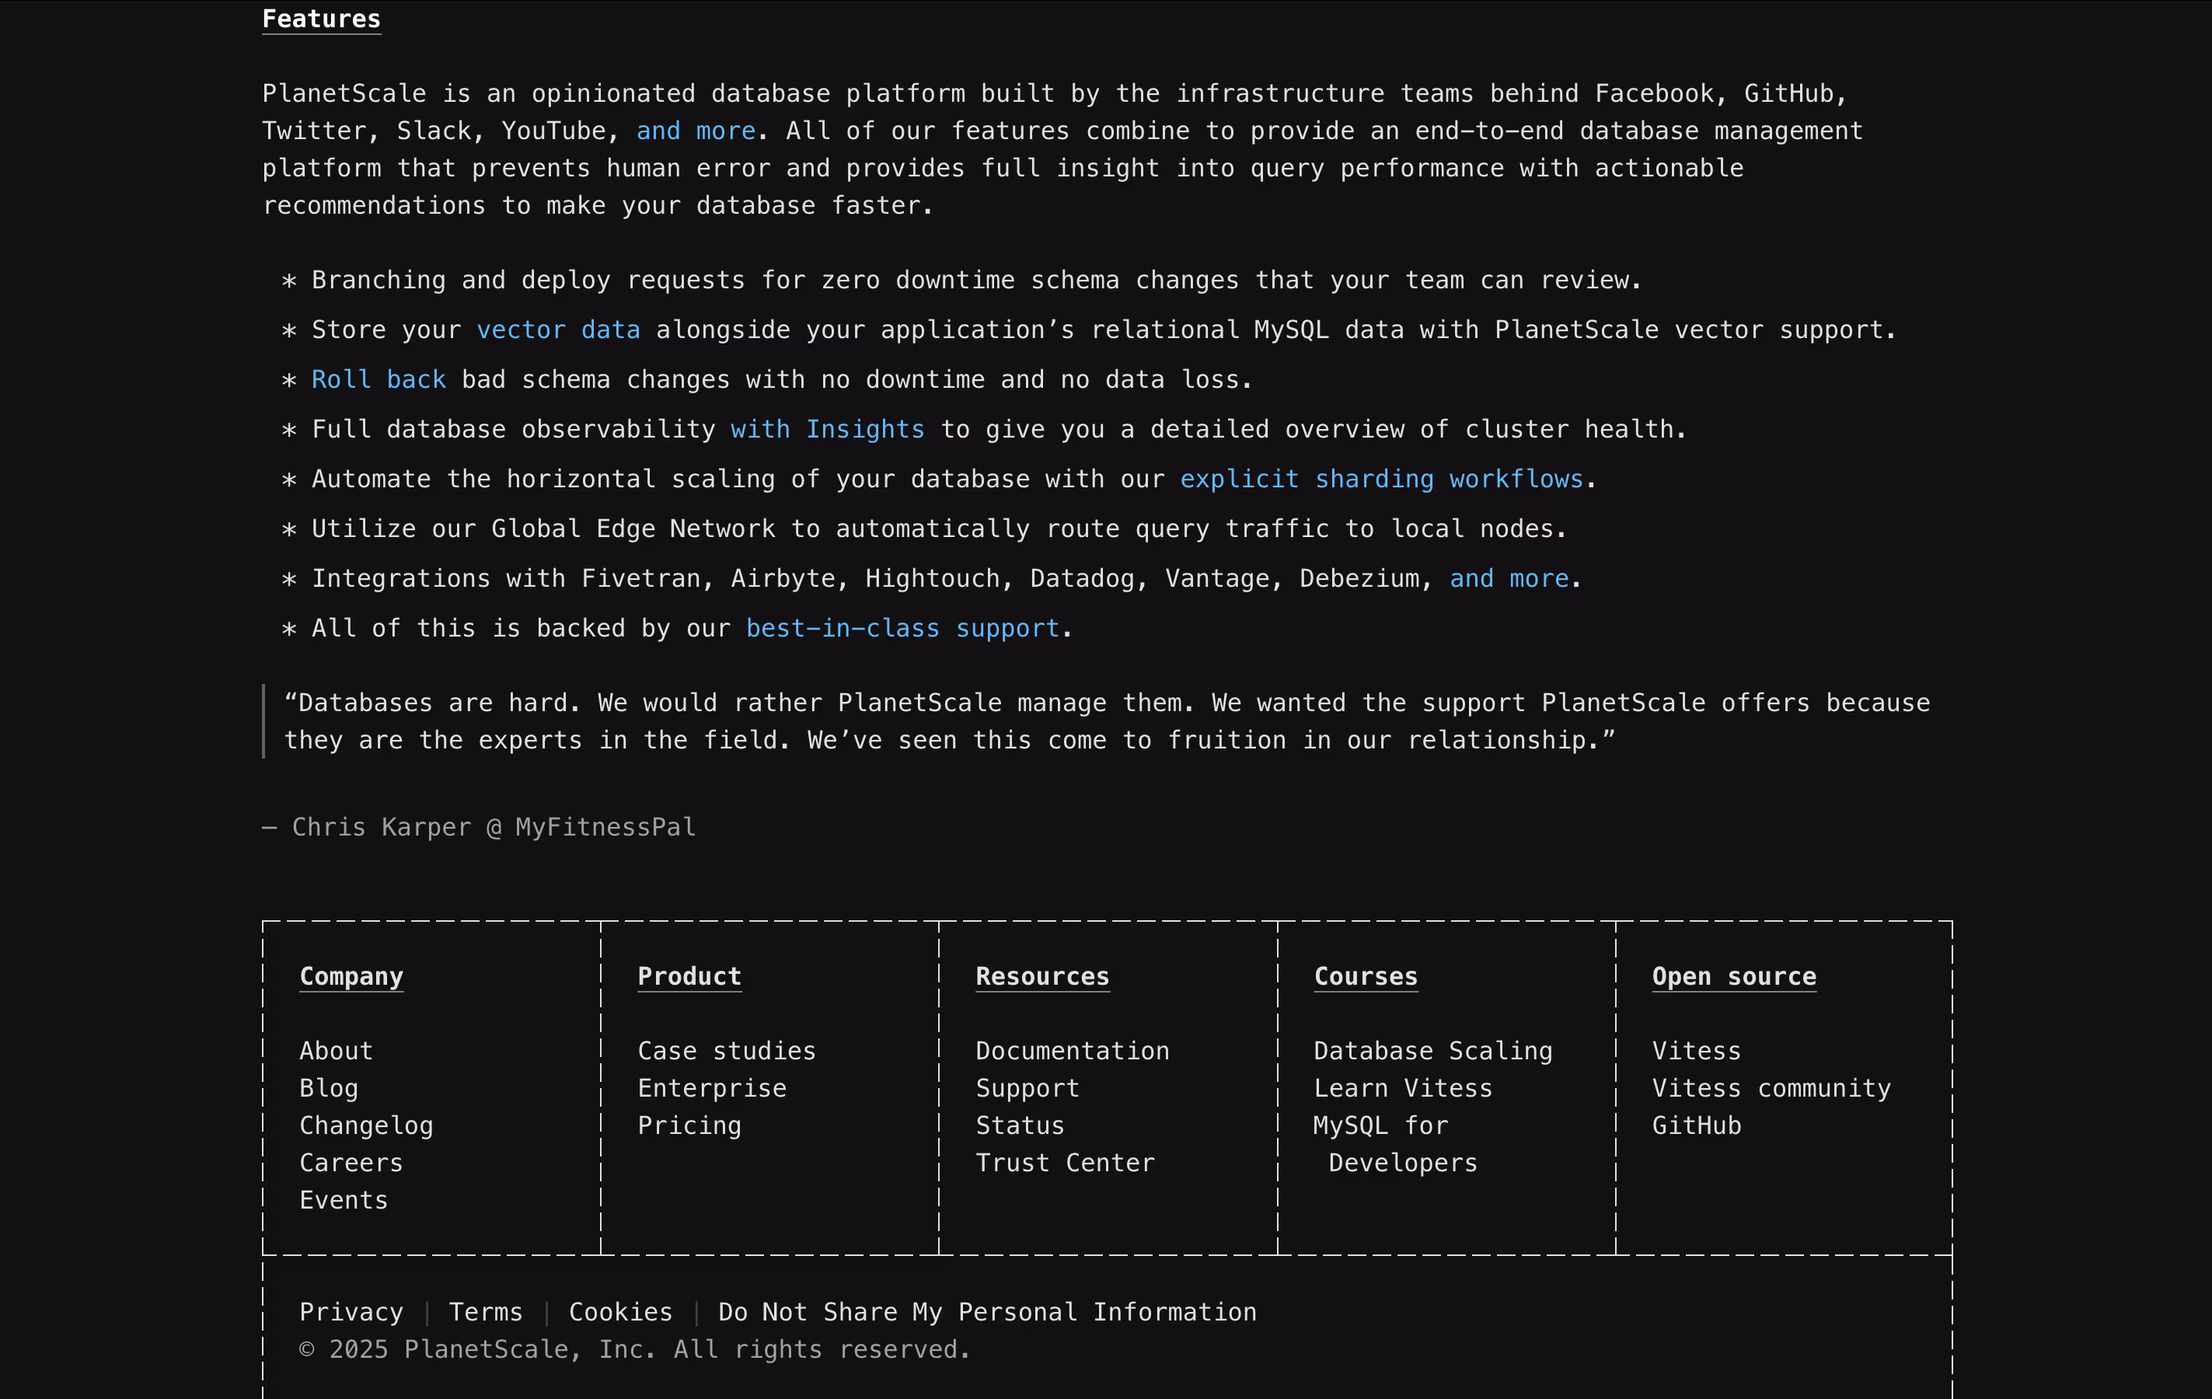The image size is (2212, 1399).
Task: Open 'and more' integrations link after Debezium
Action: point(1509,579)
